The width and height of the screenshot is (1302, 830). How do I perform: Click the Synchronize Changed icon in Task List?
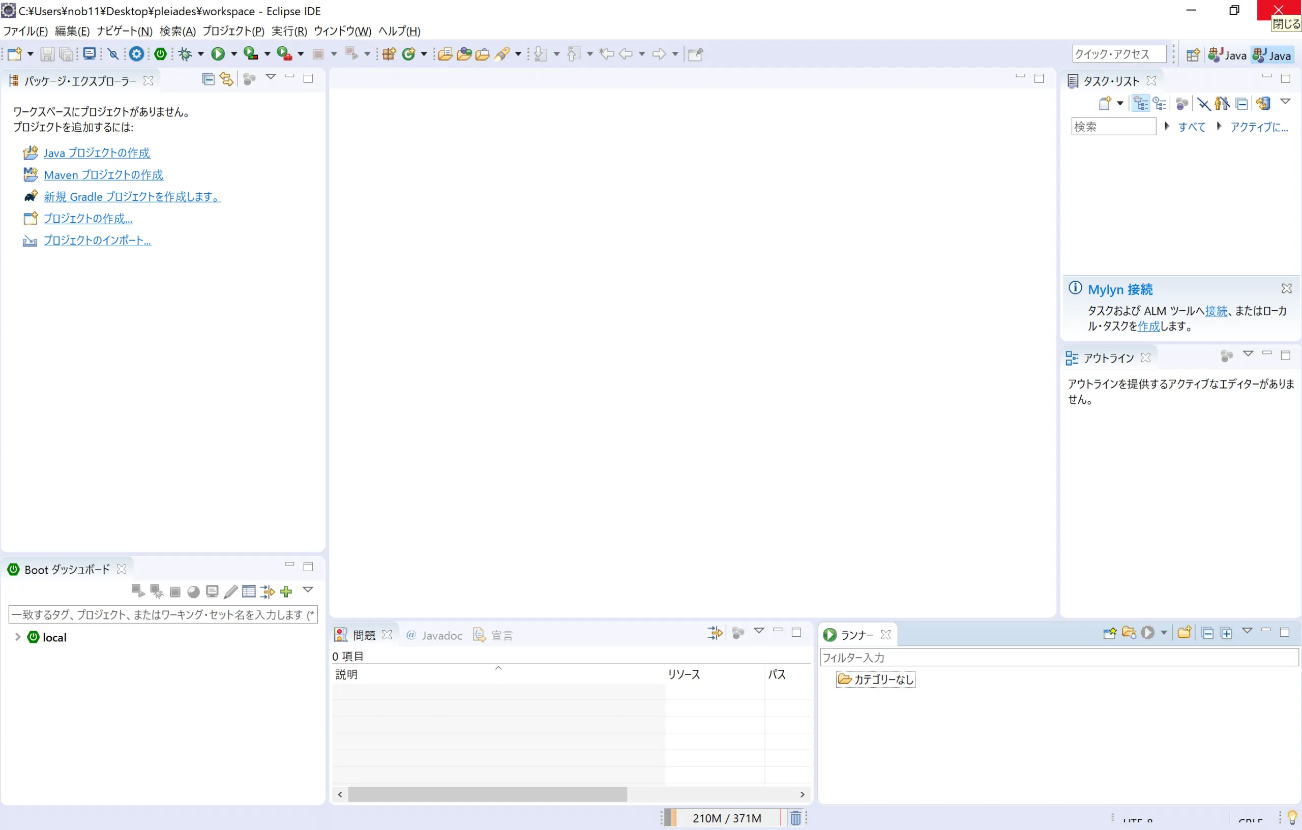click(1264, 103)
